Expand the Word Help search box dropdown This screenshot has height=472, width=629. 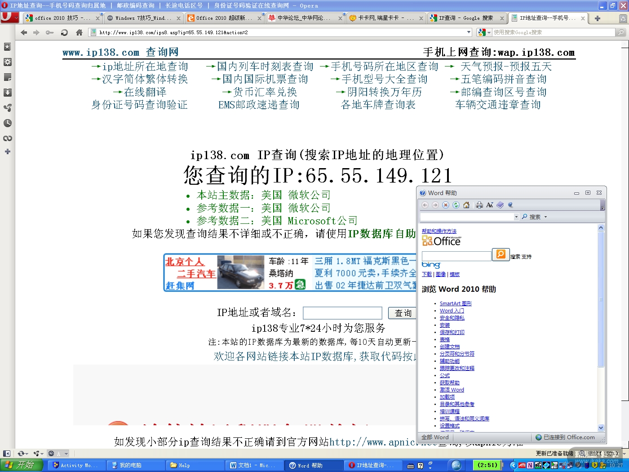coord(516,217)
